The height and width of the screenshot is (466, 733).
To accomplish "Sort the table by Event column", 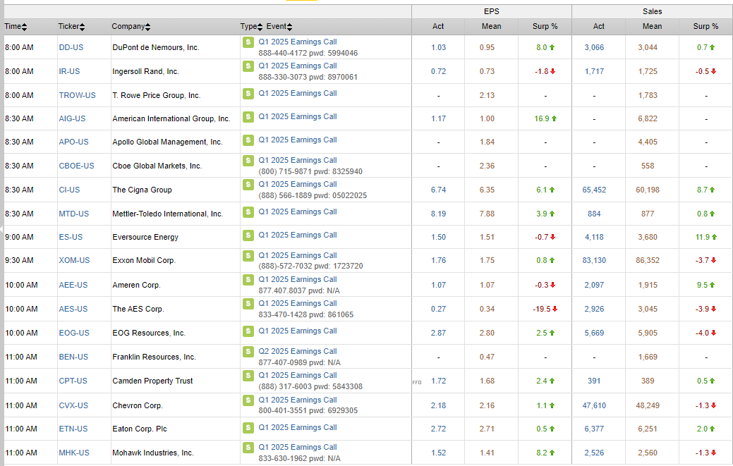I will [x=279, y=27].
